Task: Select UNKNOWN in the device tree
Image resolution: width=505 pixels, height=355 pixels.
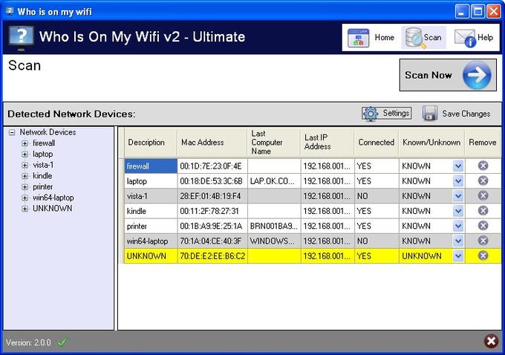Action: tap(52, 209)
